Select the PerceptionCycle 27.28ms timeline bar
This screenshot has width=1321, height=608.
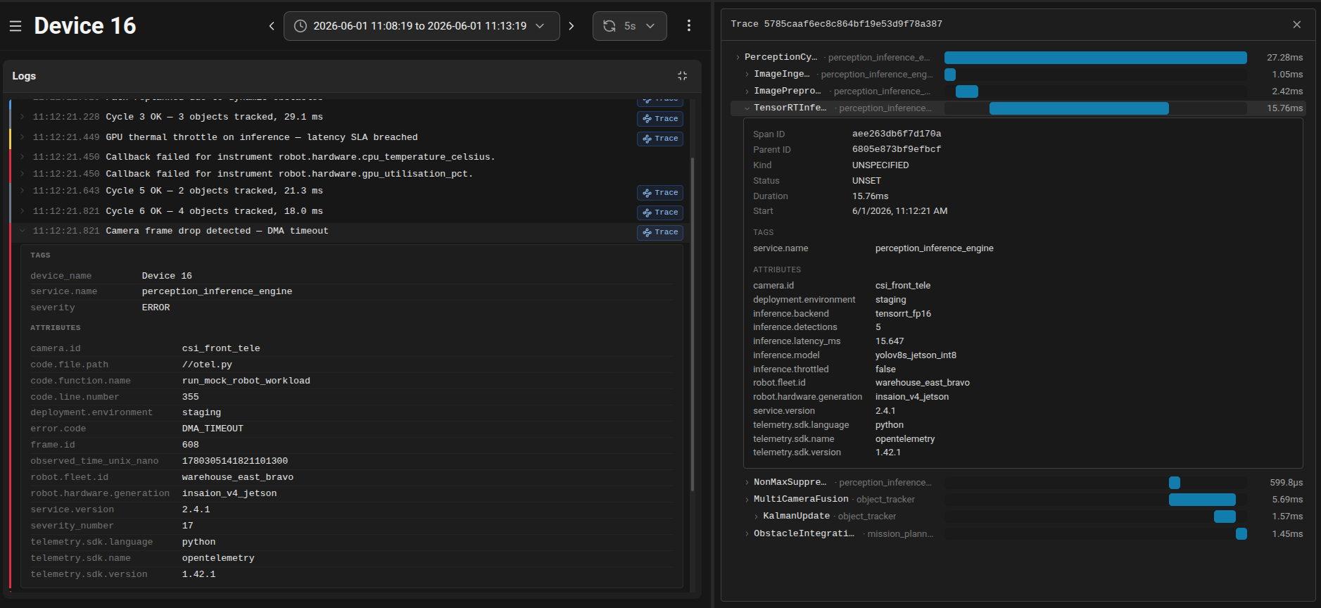coord(1095,58)
